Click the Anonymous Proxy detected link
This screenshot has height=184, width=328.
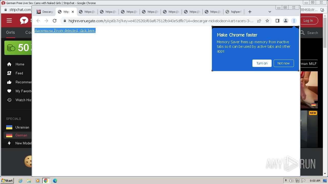pos(65,30)
